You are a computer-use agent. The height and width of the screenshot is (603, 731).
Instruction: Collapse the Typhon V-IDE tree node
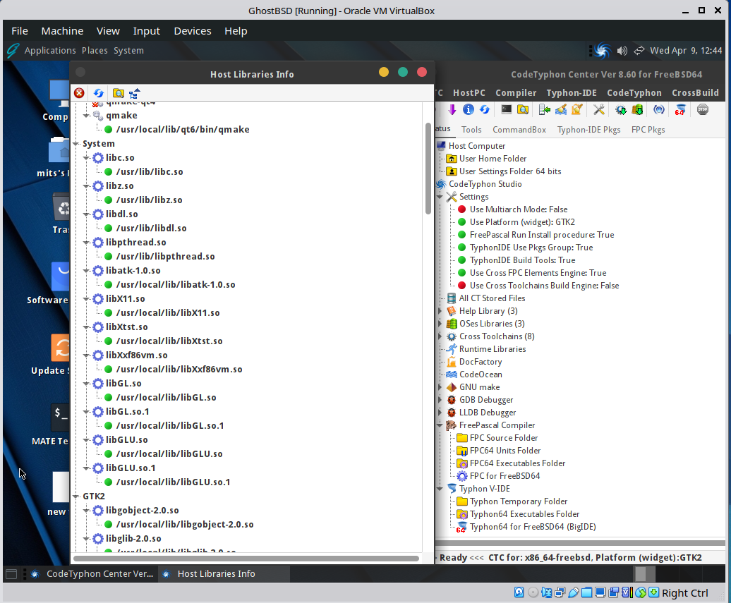440,489
